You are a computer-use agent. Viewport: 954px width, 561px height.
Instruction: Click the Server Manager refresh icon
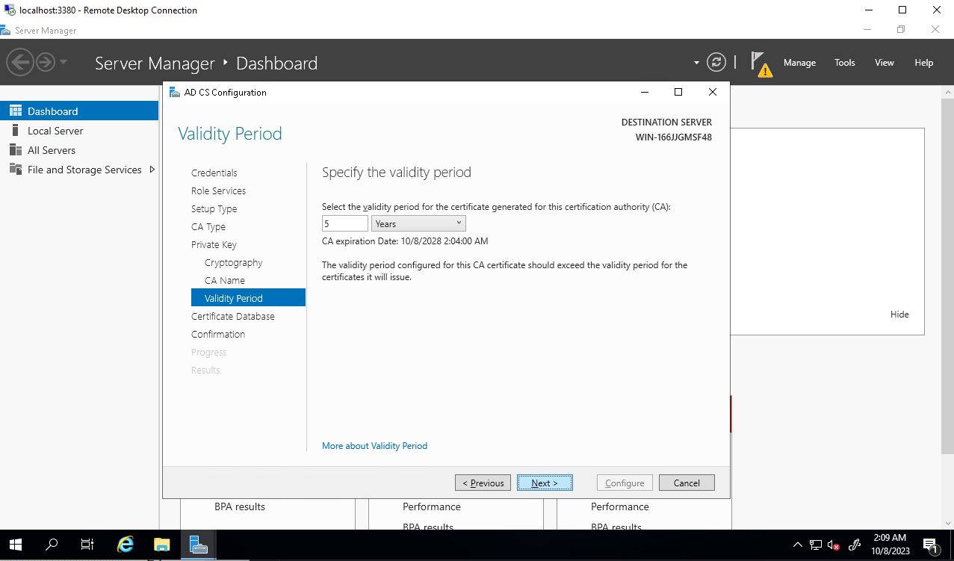pos(716,63)
